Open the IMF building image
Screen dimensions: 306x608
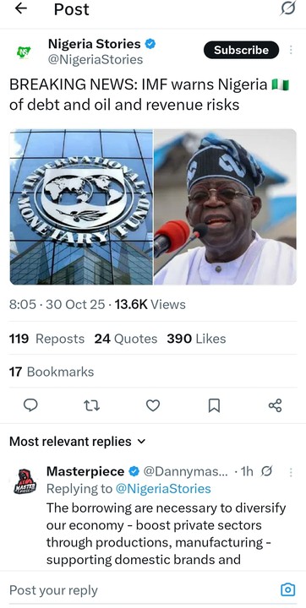(81, 207)
